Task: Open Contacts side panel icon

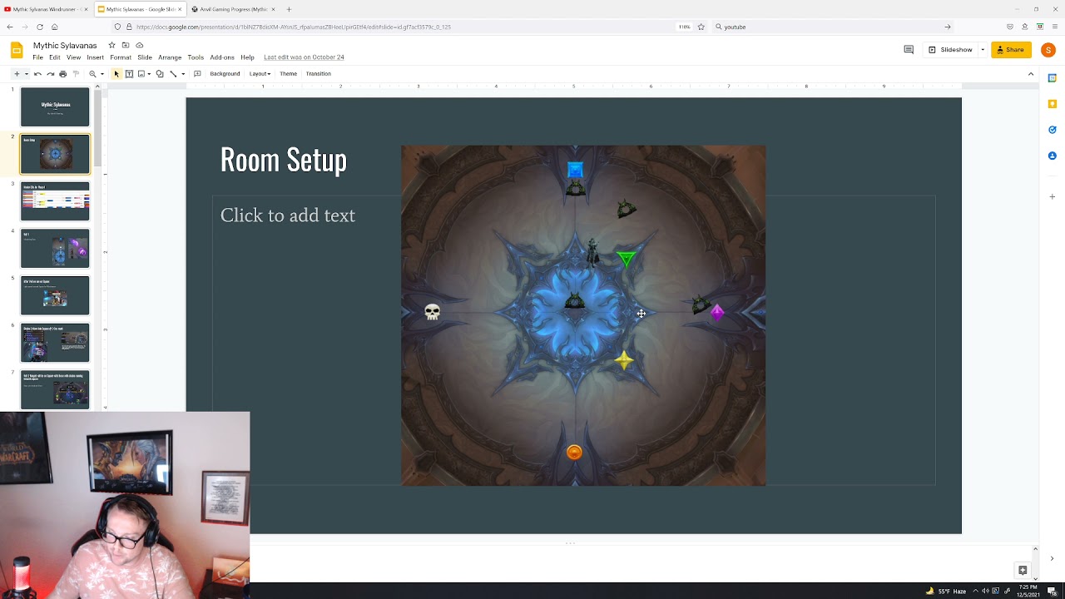Action: [1053, 156]
